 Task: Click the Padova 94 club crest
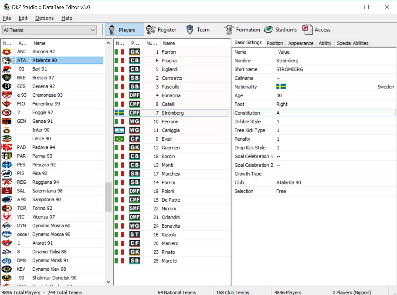point(7,147)
